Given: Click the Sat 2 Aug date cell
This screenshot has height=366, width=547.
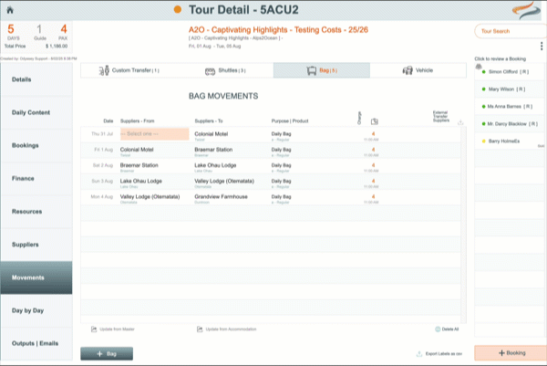Looking at the screenshot, I should click(x=102, y=165).
